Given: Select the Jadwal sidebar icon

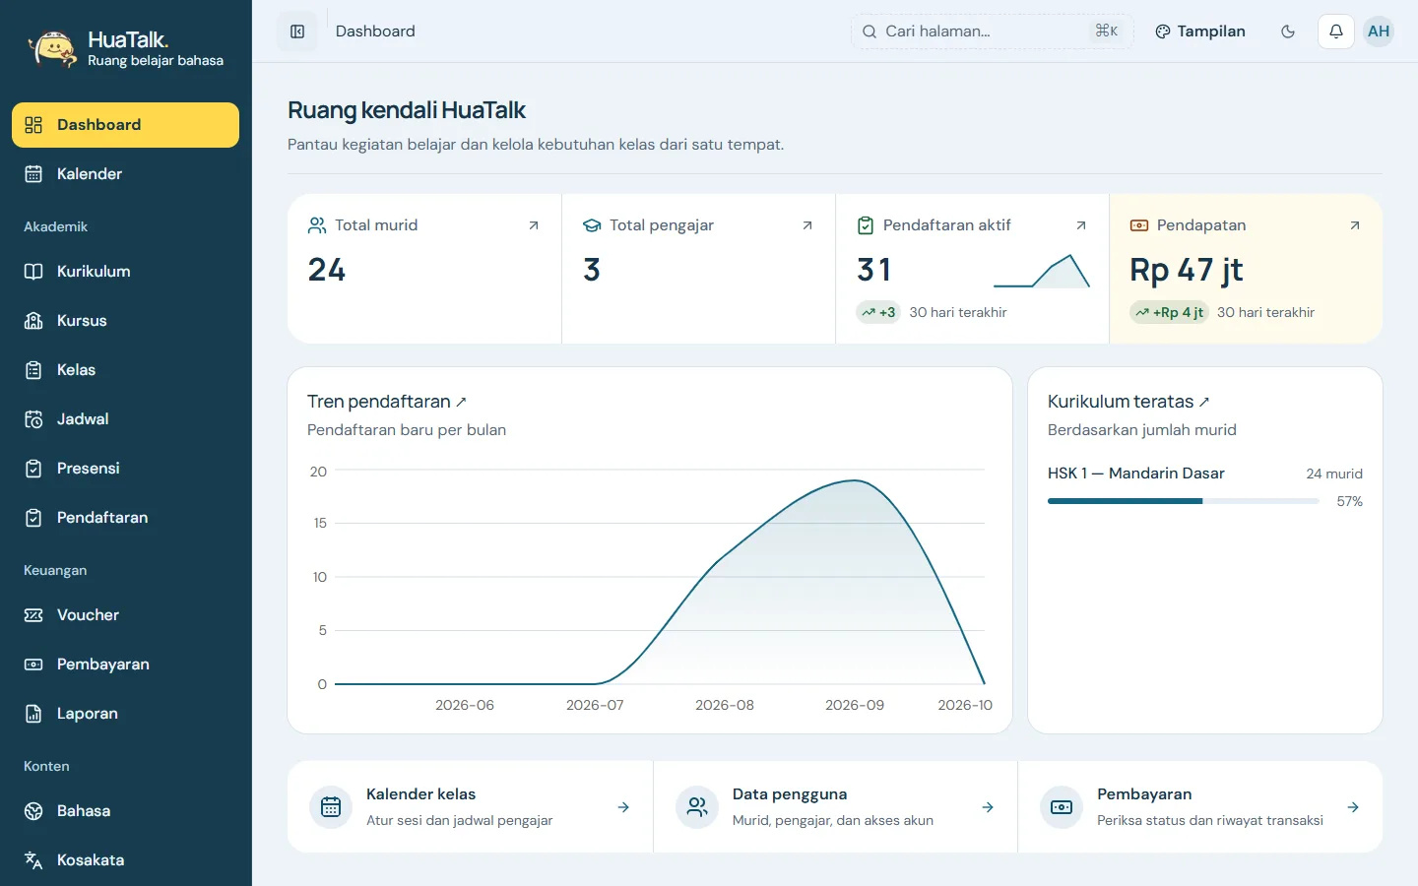Looking at the screenshot, I should point(33,419).
